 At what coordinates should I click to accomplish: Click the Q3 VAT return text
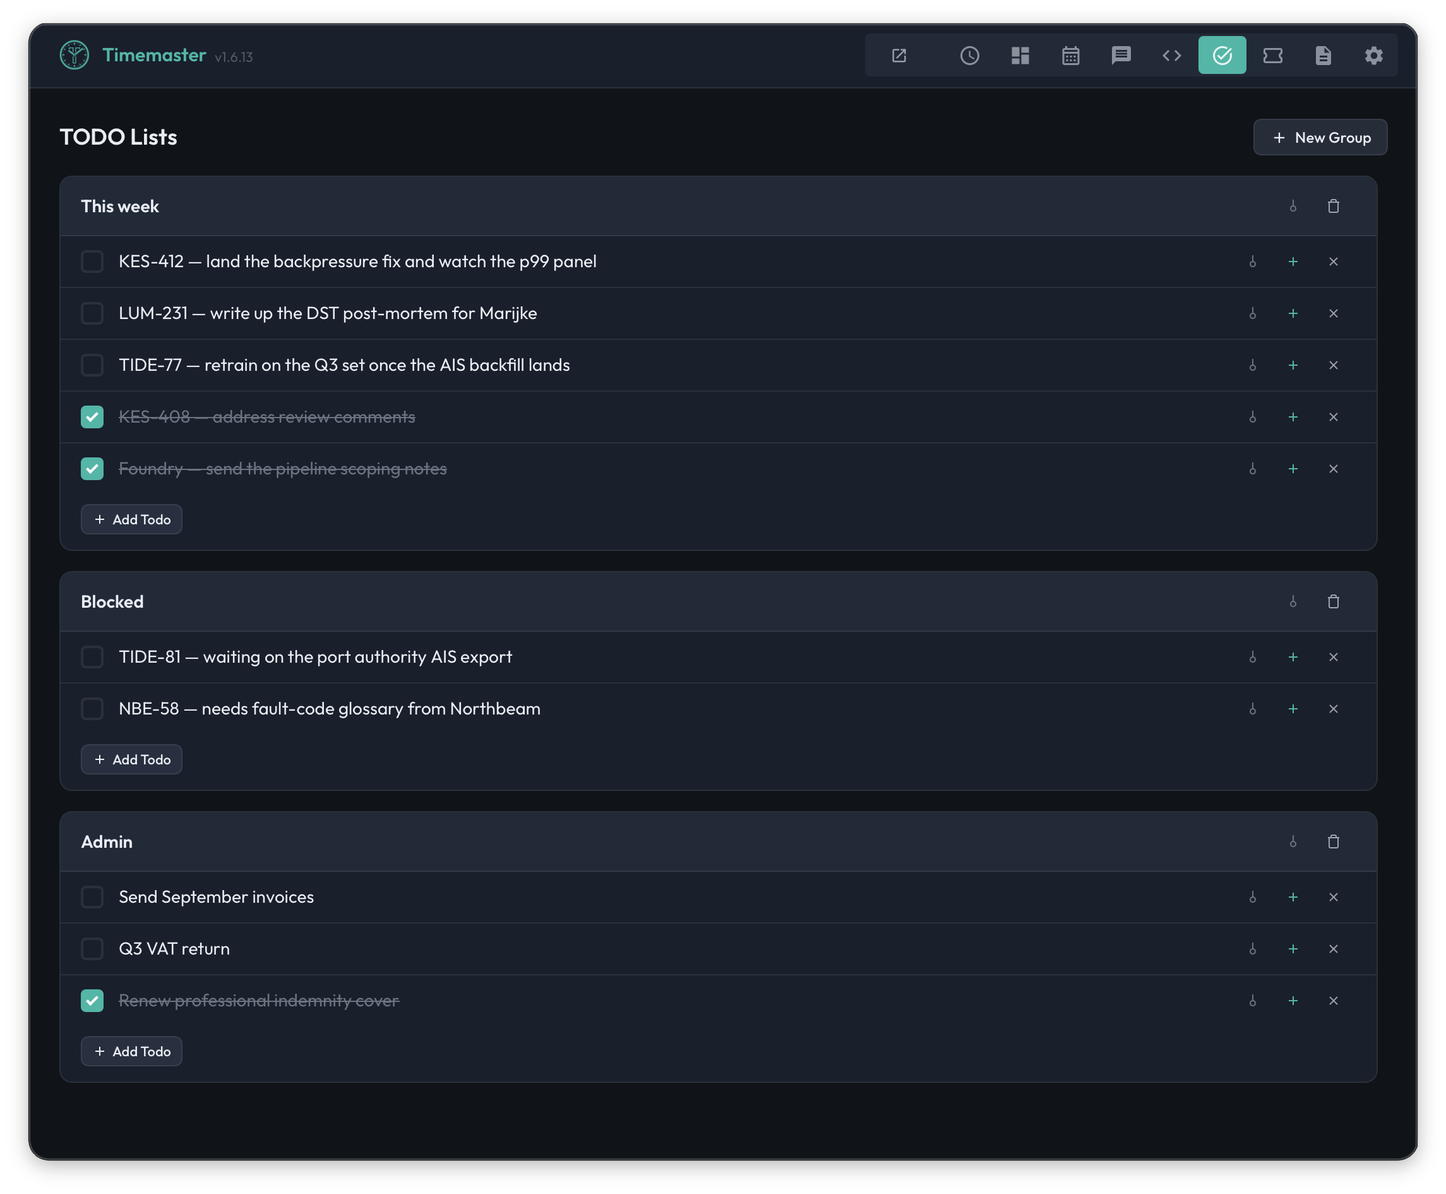pos(174,949)
